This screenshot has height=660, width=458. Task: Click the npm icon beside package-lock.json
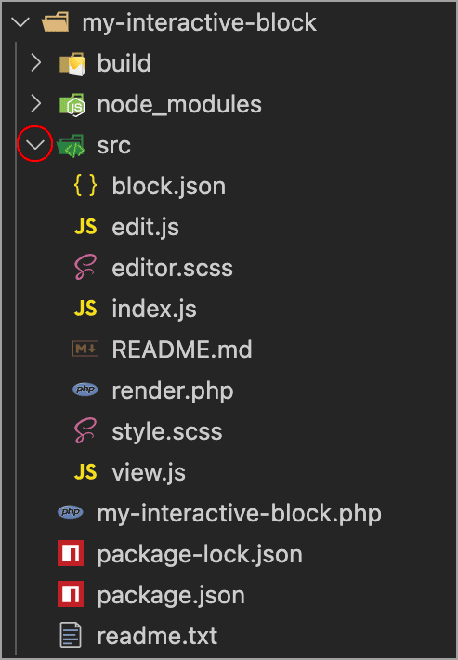point(71,553)
